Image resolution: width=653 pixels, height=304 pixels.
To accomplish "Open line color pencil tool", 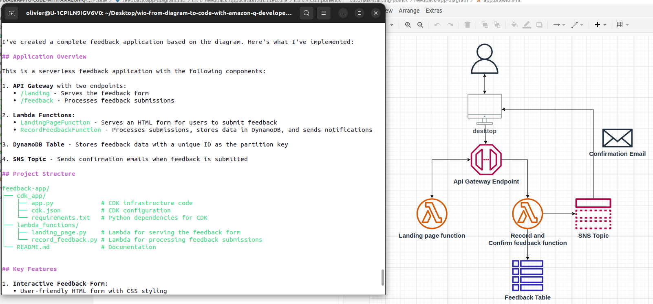I will [x=527, y=25].
